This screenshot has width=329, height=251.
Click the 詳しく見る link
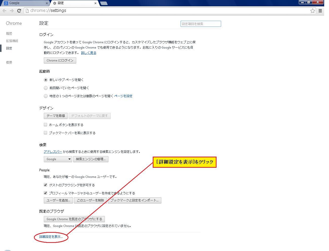tap(89, 53)
